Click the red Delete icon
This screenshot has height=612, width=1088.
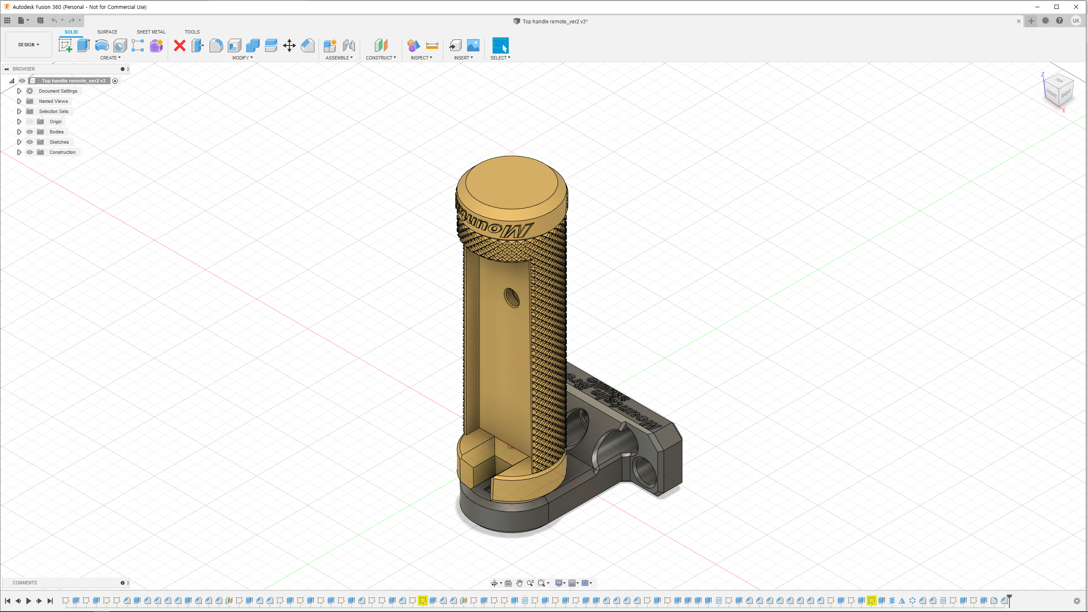tap(180, 45)
